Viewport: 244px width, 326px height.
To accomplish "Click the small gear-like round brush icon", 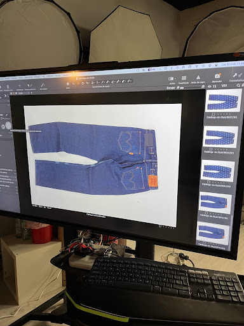I will tap(3, 127).
